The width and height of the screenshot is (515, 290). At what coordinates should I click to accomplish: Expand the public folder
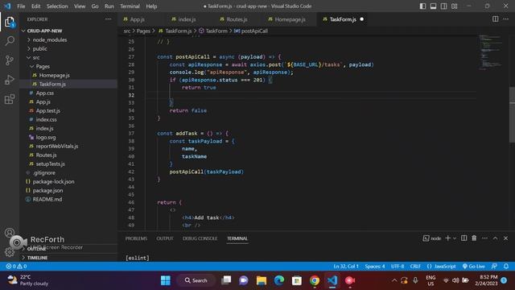pos(68,48)
